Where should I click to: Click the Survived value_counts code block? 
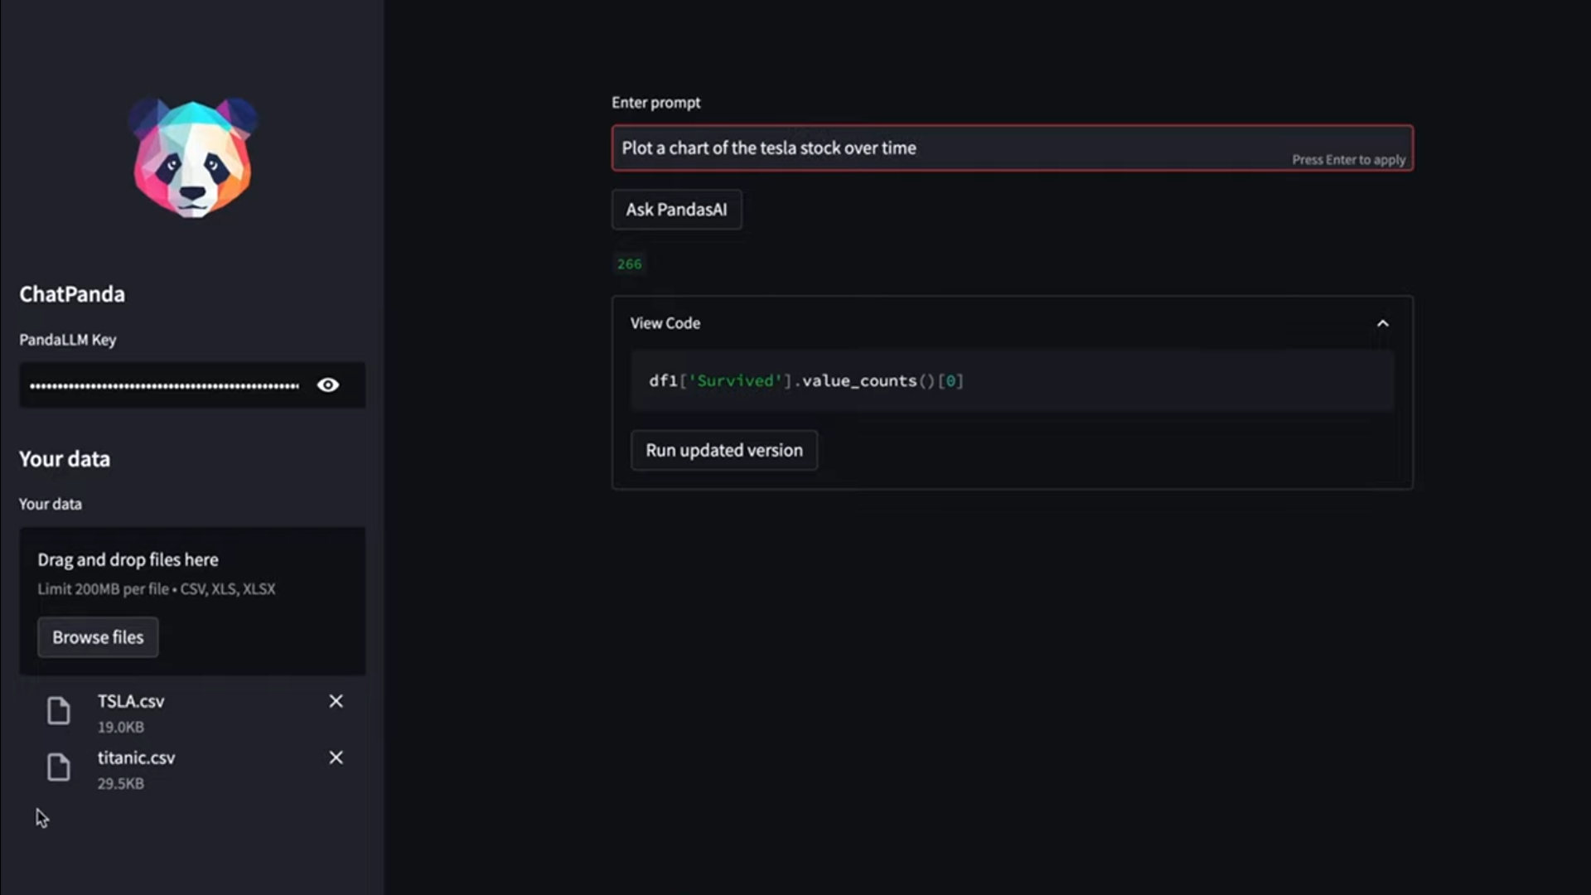coord(1012,380)
